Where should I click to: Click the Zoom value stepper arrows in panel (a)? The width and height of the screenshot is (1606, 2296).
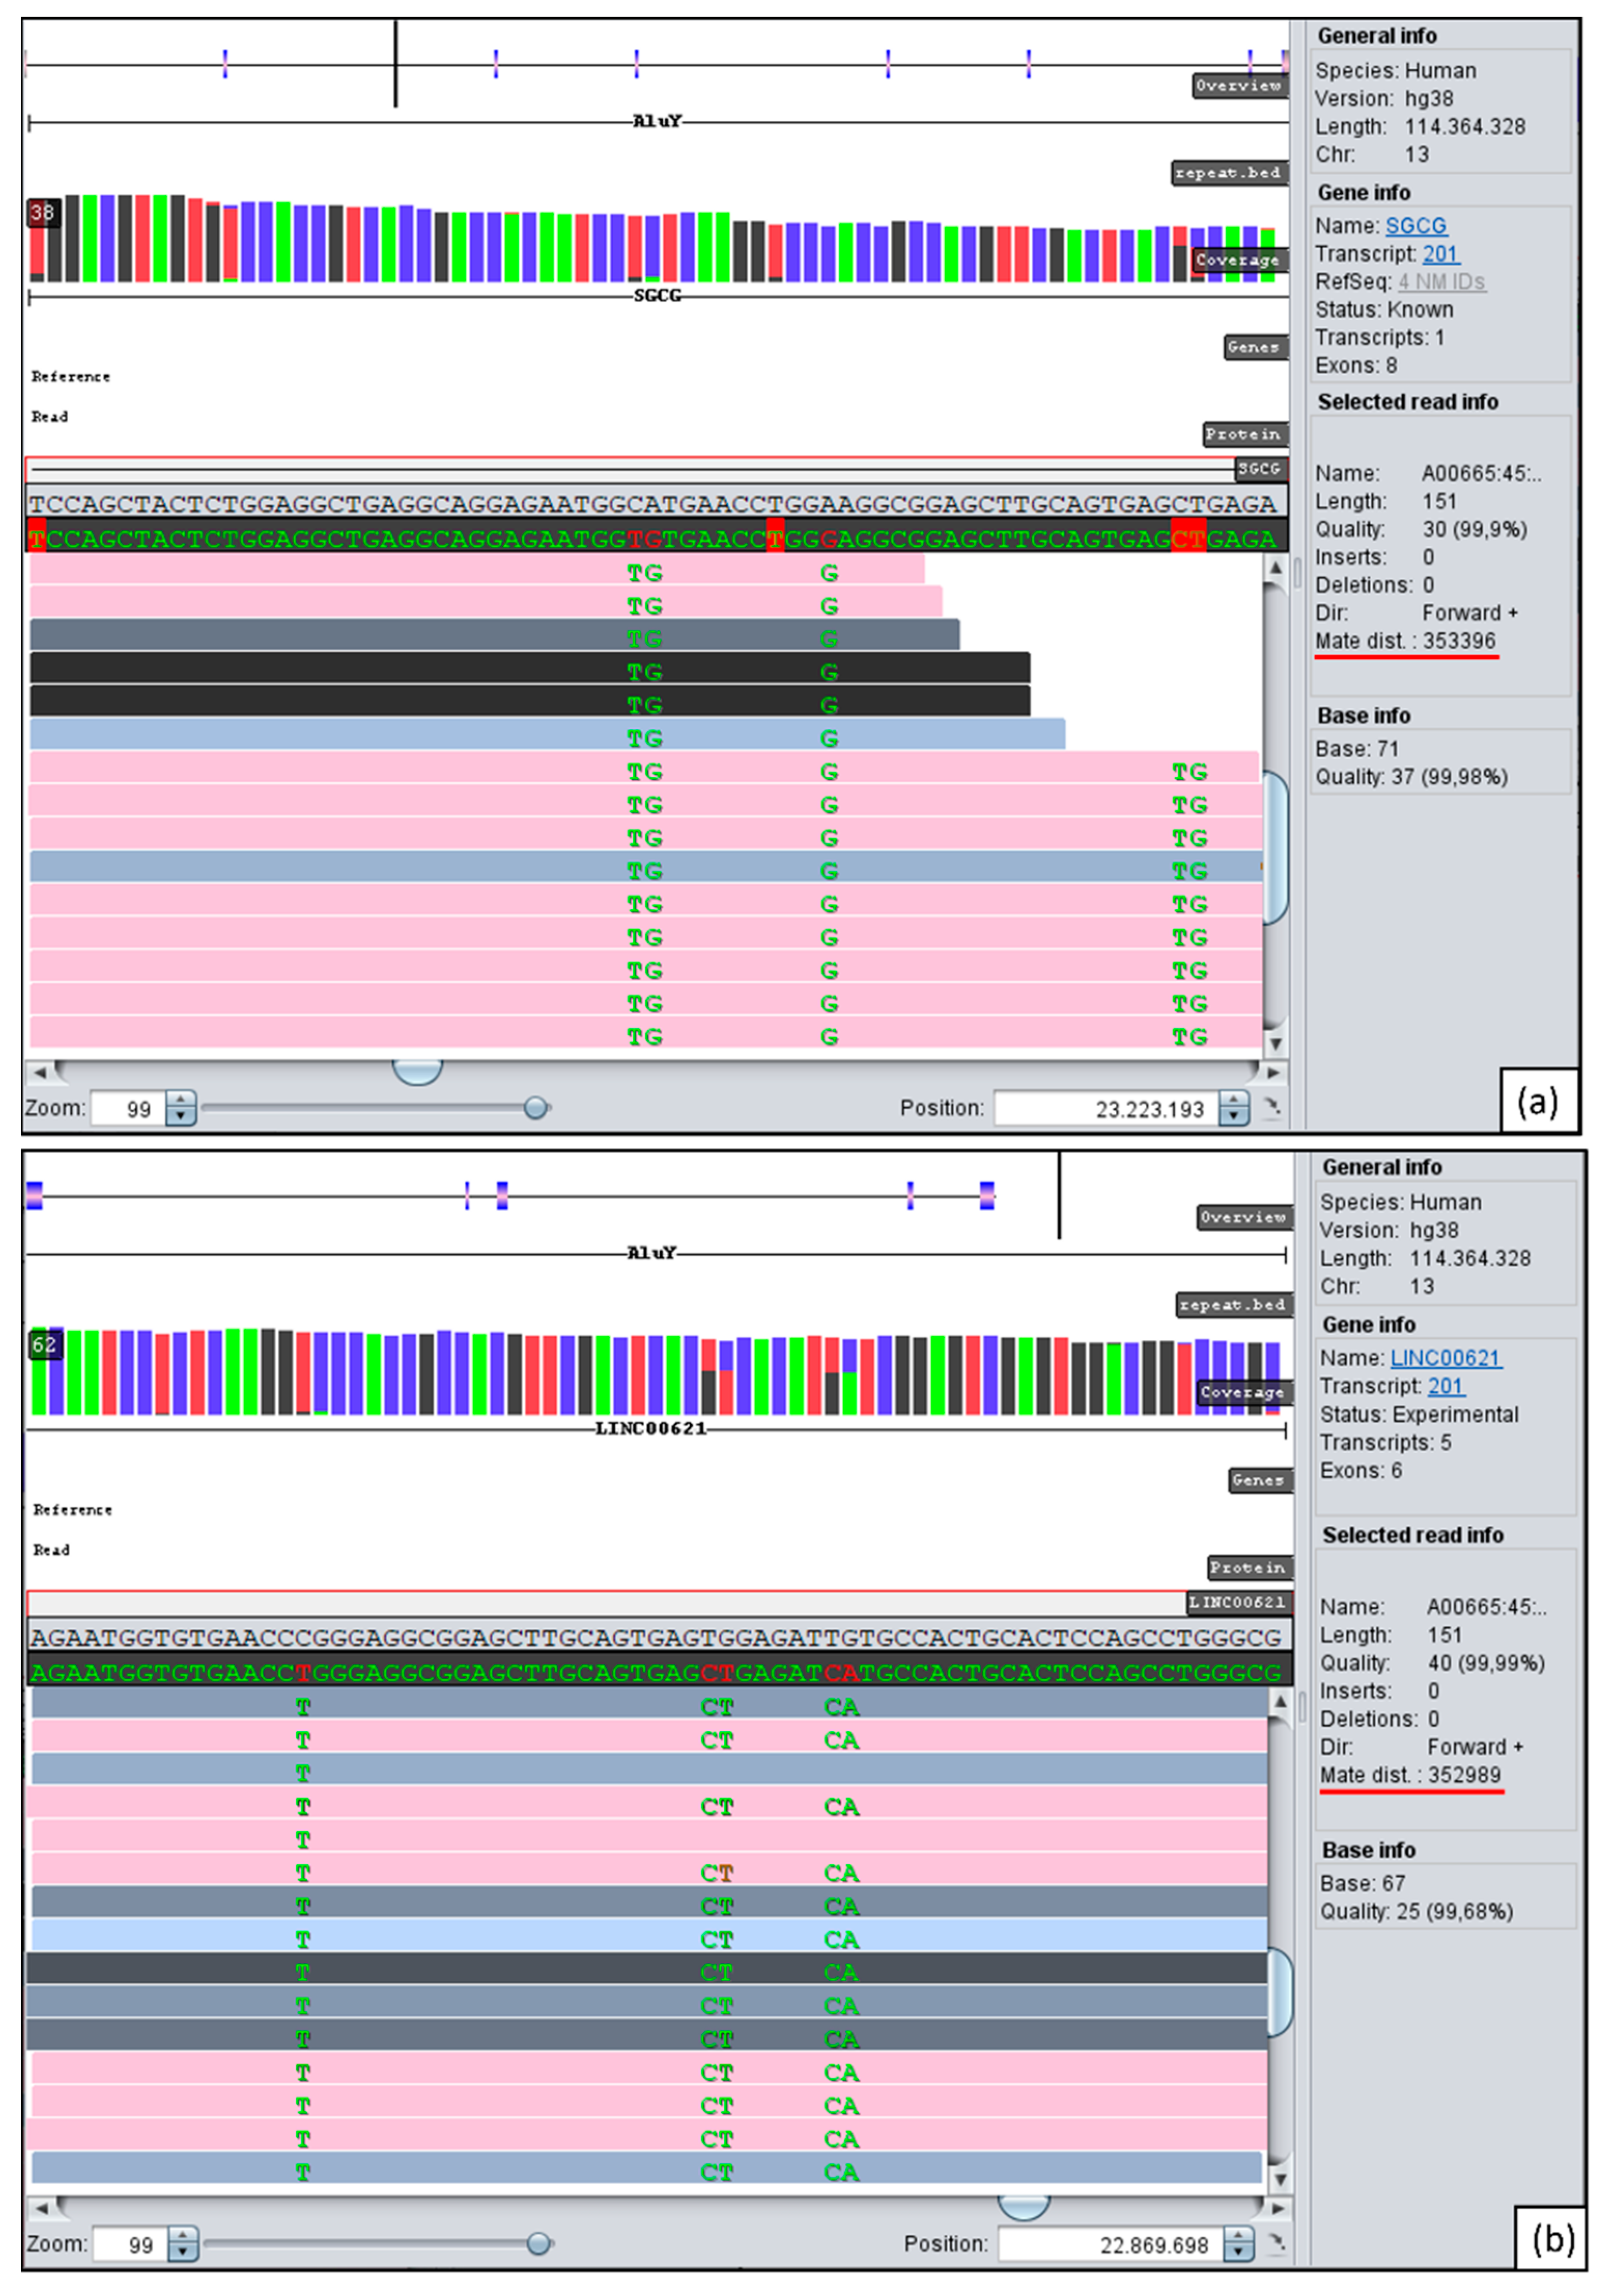[x=181, y=1108]
